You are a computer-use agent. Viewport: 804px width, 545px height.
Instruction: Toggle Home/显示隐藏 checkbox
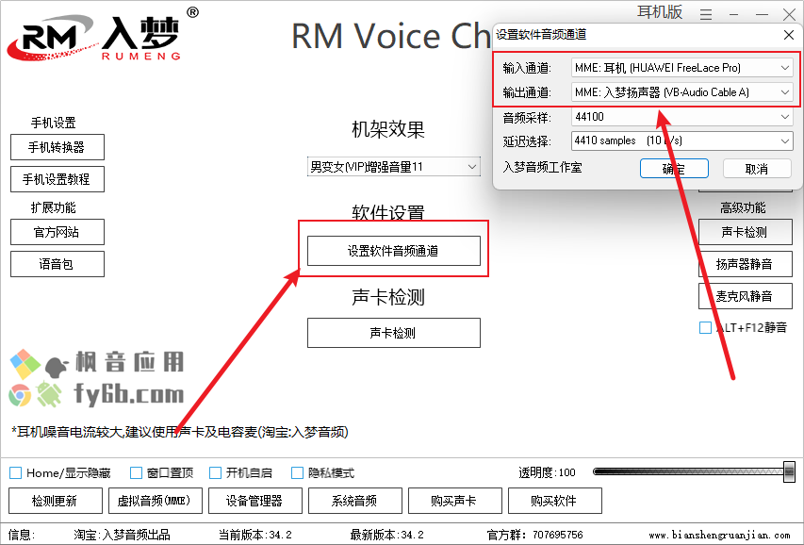click(16, 472)
